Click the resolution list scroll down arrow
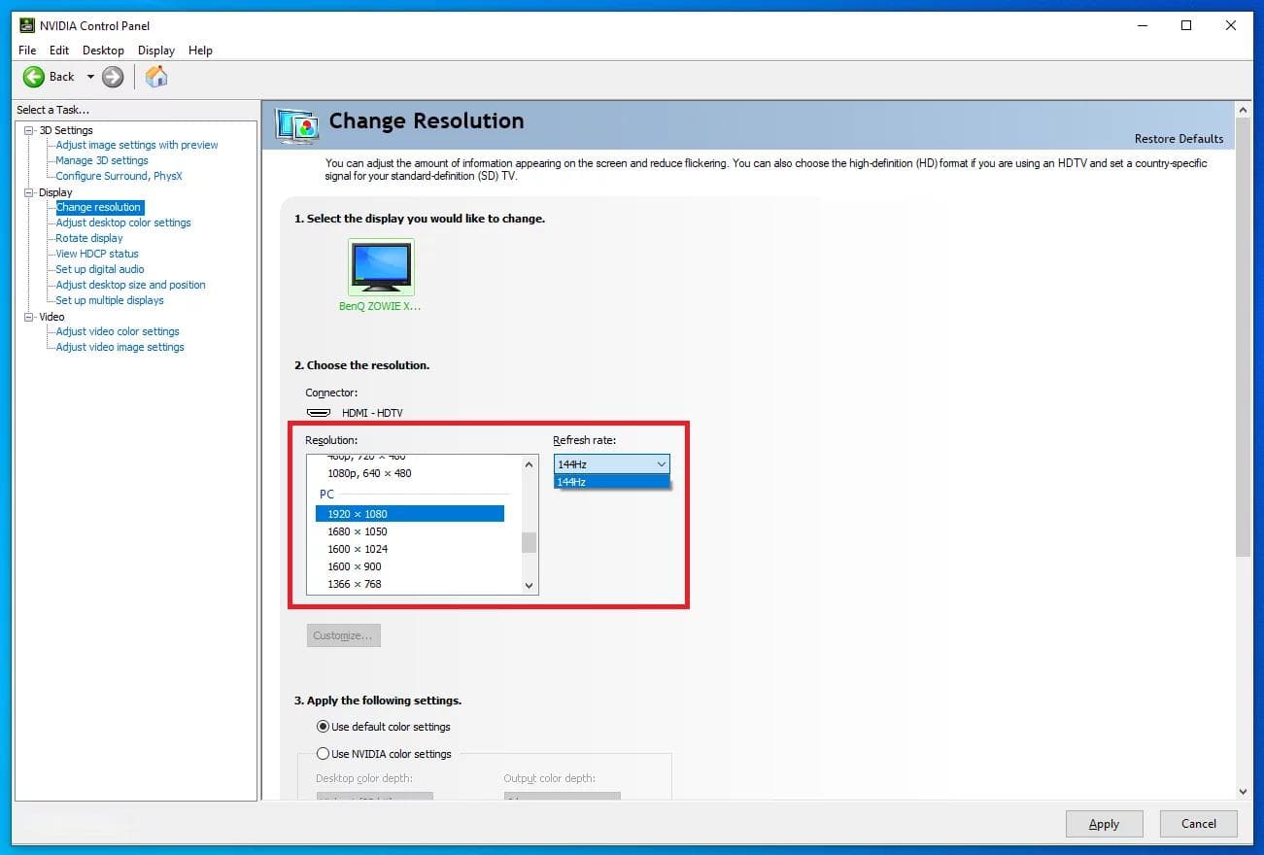Viewport: 1264px width, 855px height. point(530,585)
